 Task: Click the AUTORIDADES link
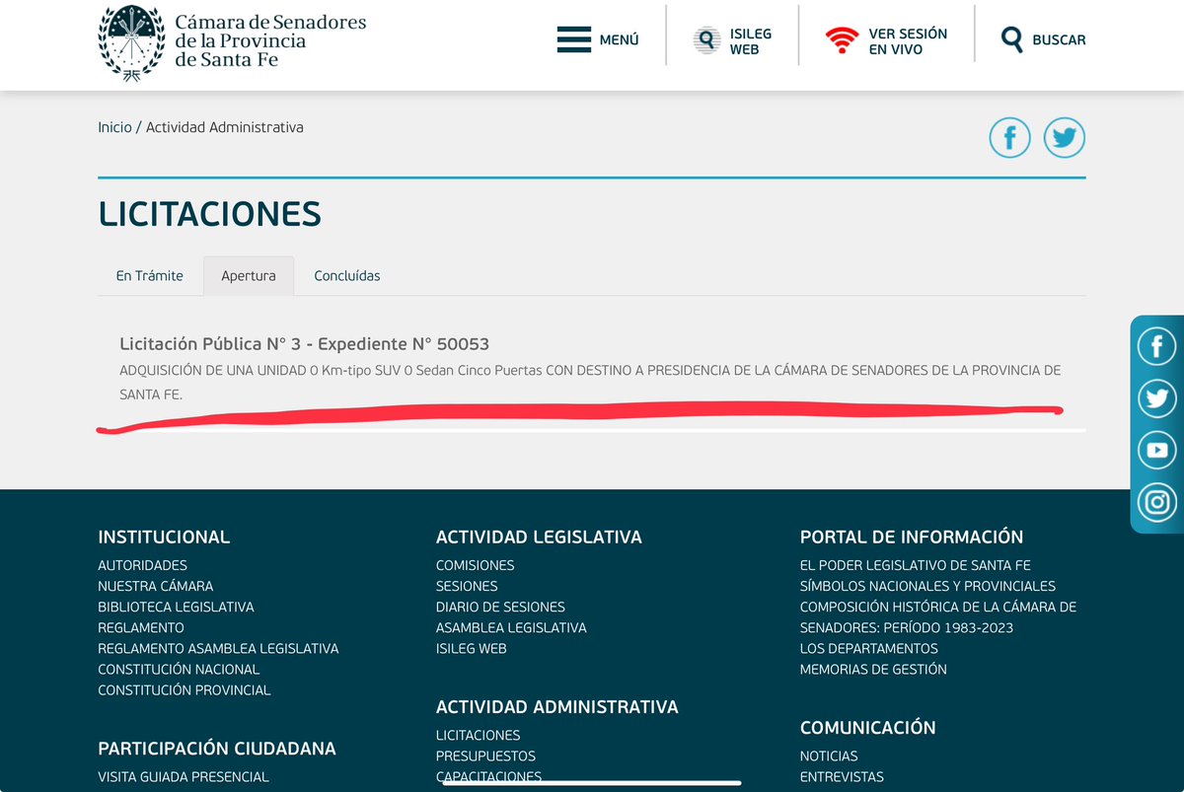click(x=141, y=564)
